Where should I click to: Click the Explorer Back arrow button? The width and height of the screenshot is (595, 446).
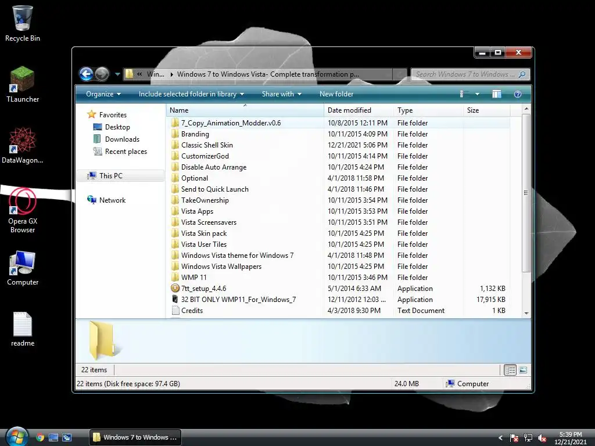[x=86, y=74]
